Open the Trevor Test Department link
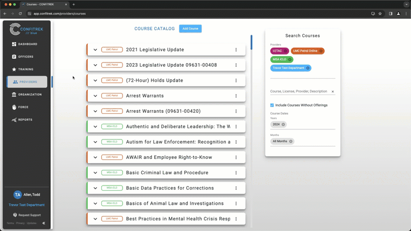This screenshot has width=411, height=231. tap(26, 205)
